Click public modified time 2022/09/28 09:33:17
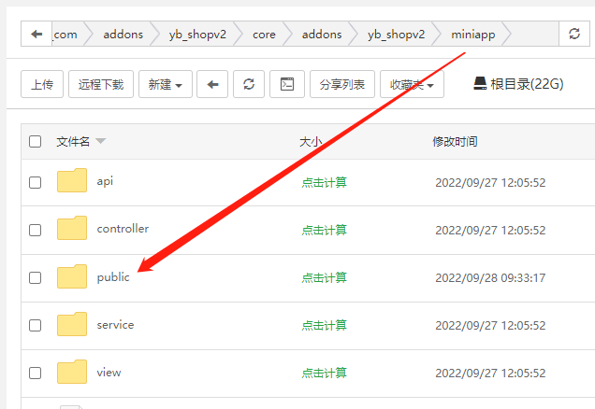 click(490, 278)
